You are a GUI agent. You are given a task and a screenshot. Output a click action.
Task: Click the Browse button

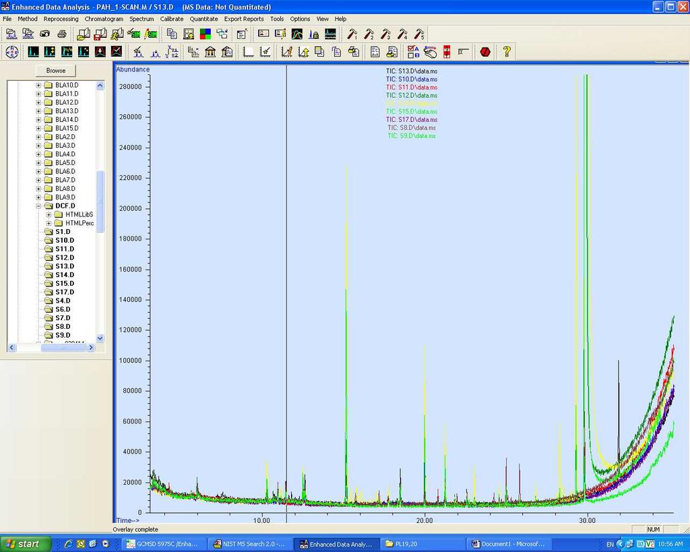coord(55,70)
